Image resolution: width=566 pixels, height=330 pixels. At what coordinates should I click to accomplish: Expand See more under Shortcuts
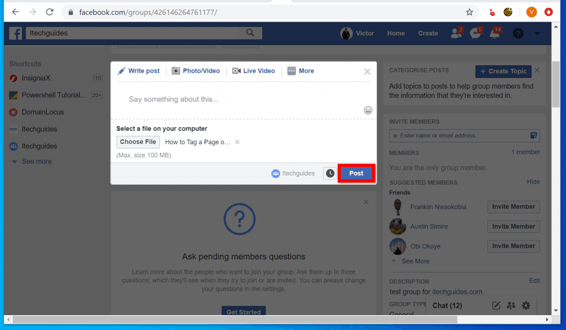[x=37, y=161]
